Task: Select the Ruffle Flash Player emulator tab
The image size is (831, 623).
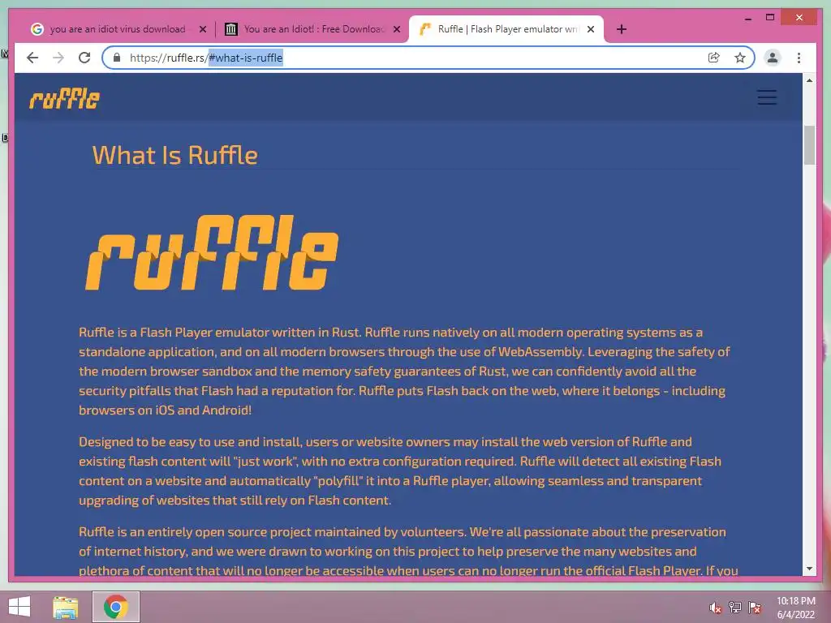Action: tap(506, 29)
